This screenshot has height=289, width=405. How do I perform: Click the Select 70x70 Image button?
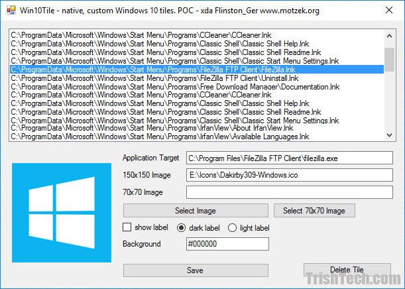314,211
